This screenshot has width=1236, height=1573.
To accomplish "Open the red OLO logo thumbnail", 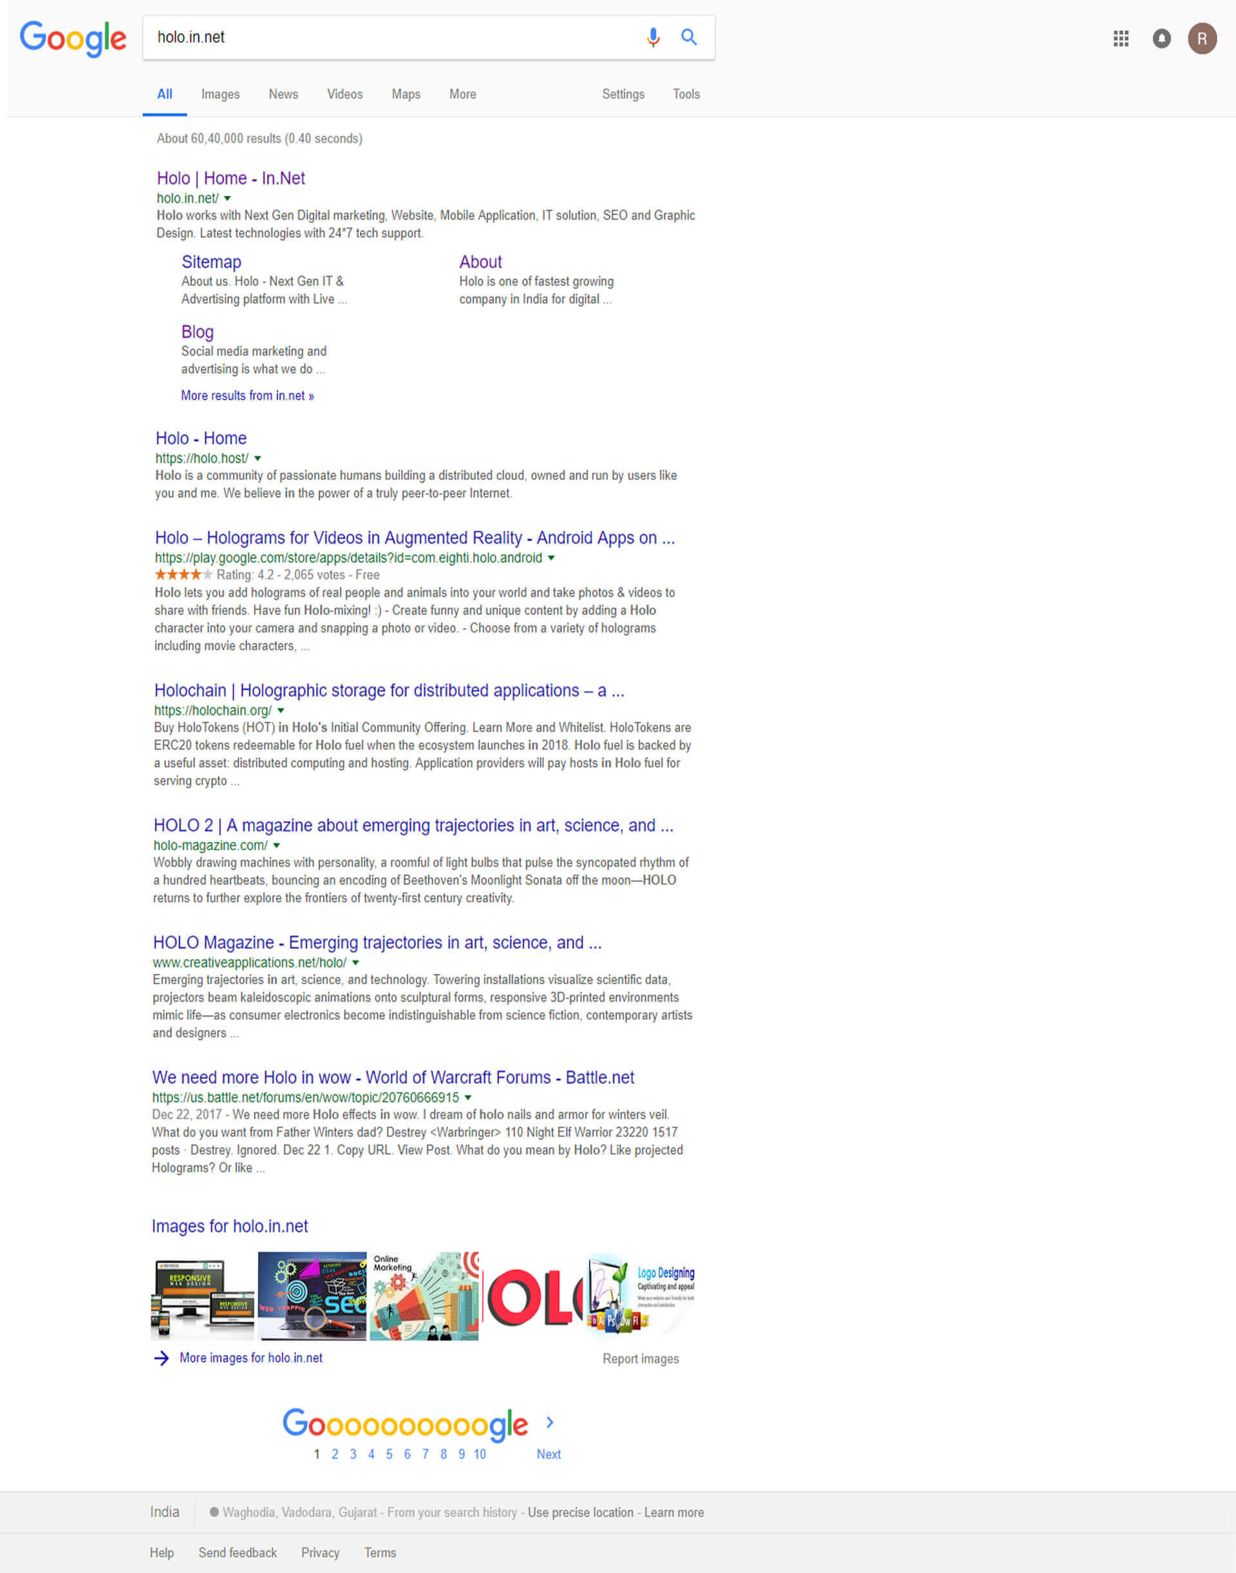I will click(533, 1297).
